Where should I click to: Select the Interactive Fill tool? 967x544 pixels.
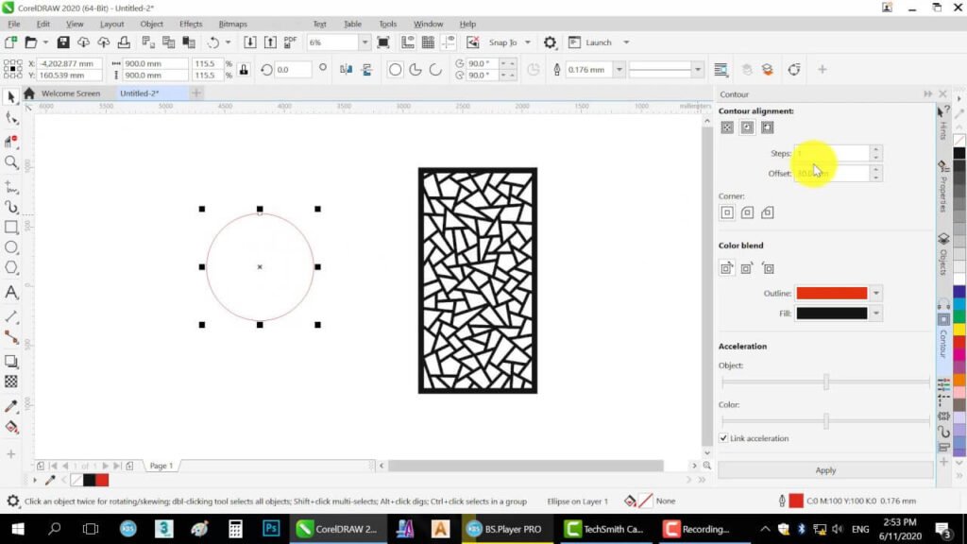pyautogui.click(x=11, y=428)
